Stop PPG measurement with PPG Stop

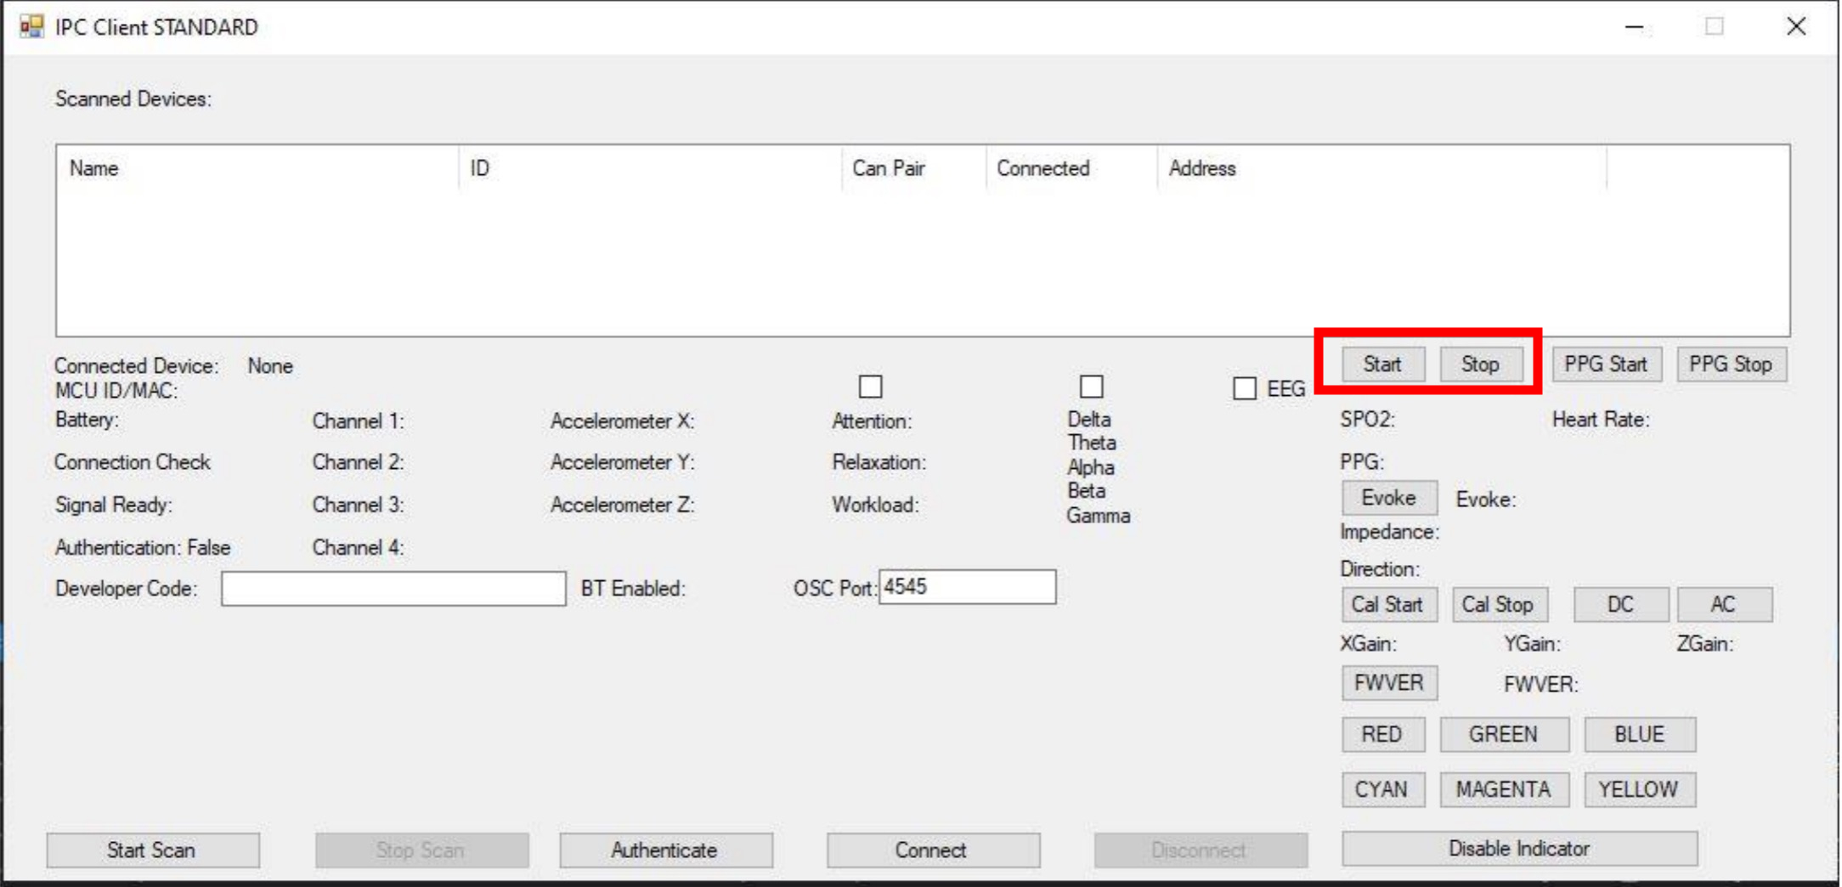(1731, 364)
